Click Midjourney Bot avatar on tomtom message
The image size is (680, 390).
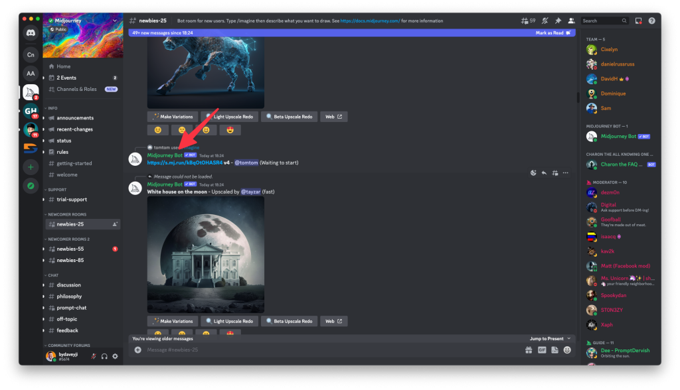click(135, 159)
